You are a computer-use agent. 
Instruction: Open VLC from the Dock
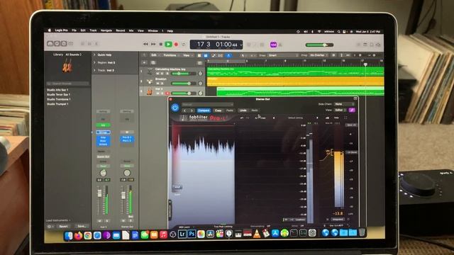pos(257,234)
